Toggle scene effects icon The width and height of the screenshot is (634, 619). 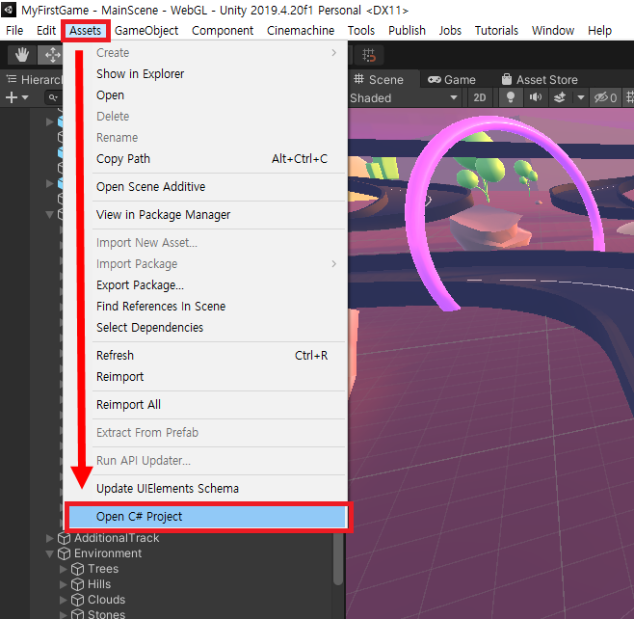pyautogui.click(x=560, y=97)
